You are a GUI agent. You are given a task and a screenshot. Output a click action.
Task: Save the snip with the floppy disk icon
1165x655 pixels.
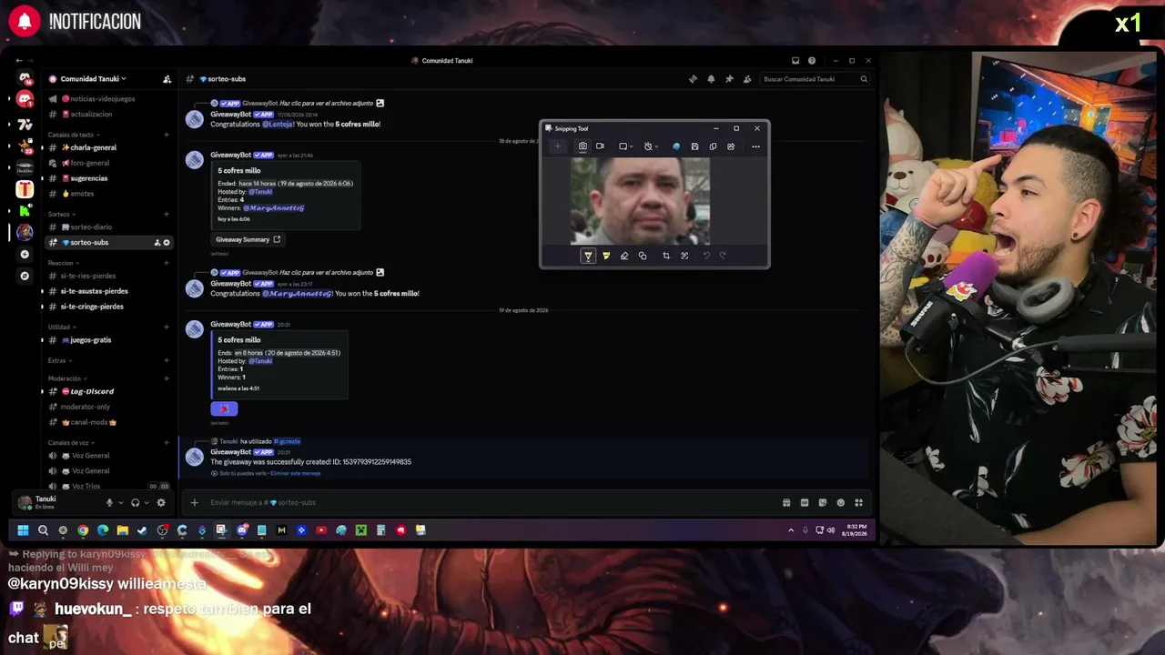694,146
